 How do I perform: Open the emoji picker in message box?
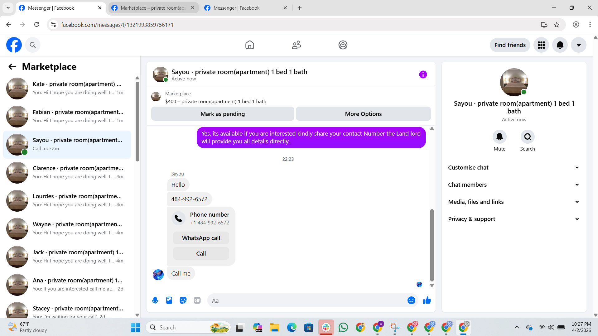click(411, 300)
